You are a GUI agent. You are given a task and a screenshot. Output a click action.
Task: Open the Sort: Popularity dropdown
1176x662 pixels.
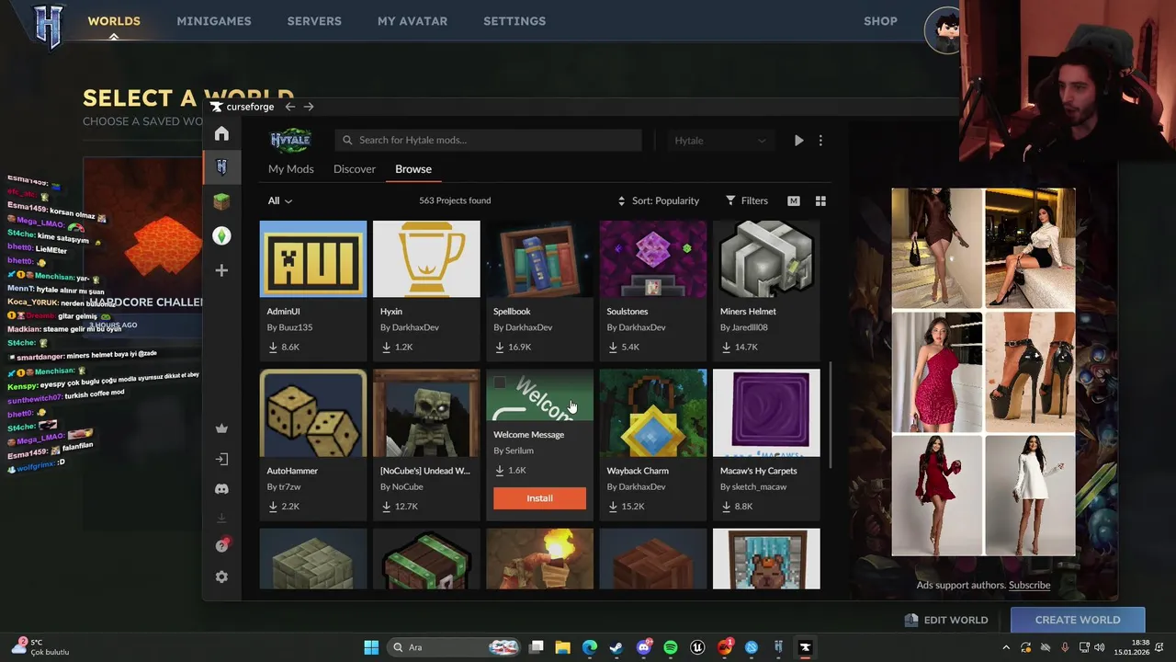tap(658, 200)
